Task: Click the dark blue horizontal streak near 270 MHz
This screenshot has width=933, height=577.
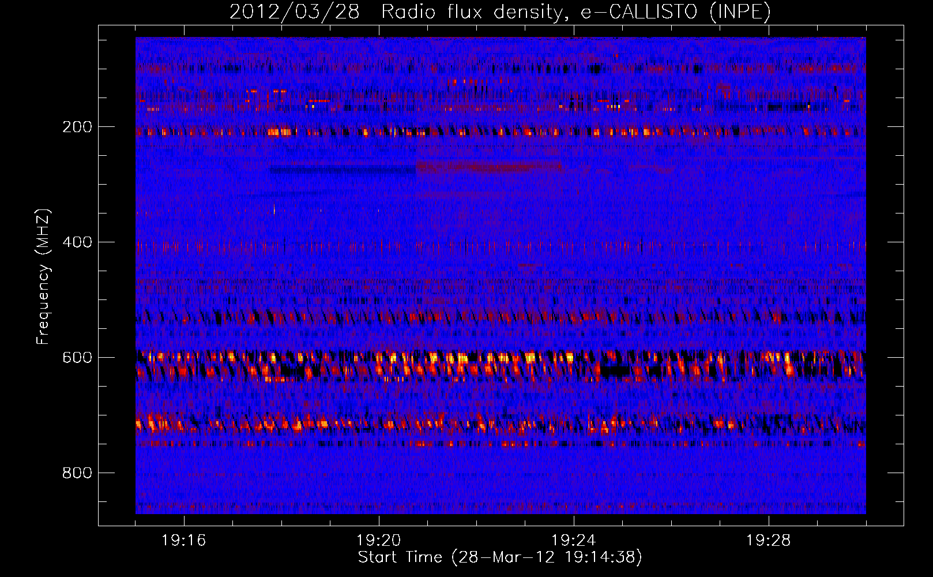Action: pyautogui.click(x=343, y=170)
